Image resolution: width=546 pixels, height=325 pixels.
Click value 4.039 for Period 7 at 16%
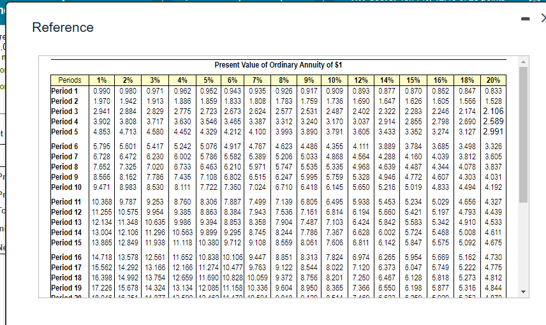coord(440,156)
